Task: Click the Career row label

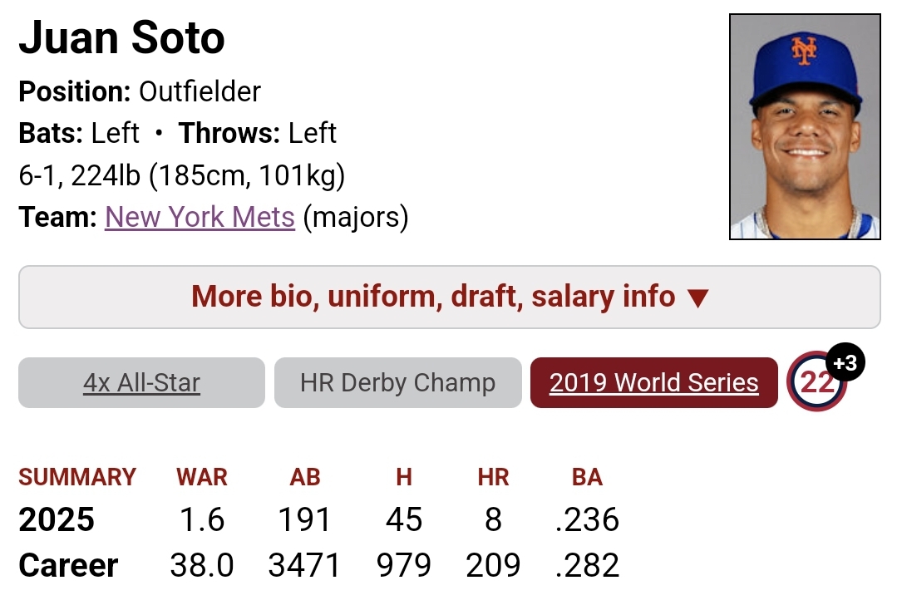Action: coord(68,565)
